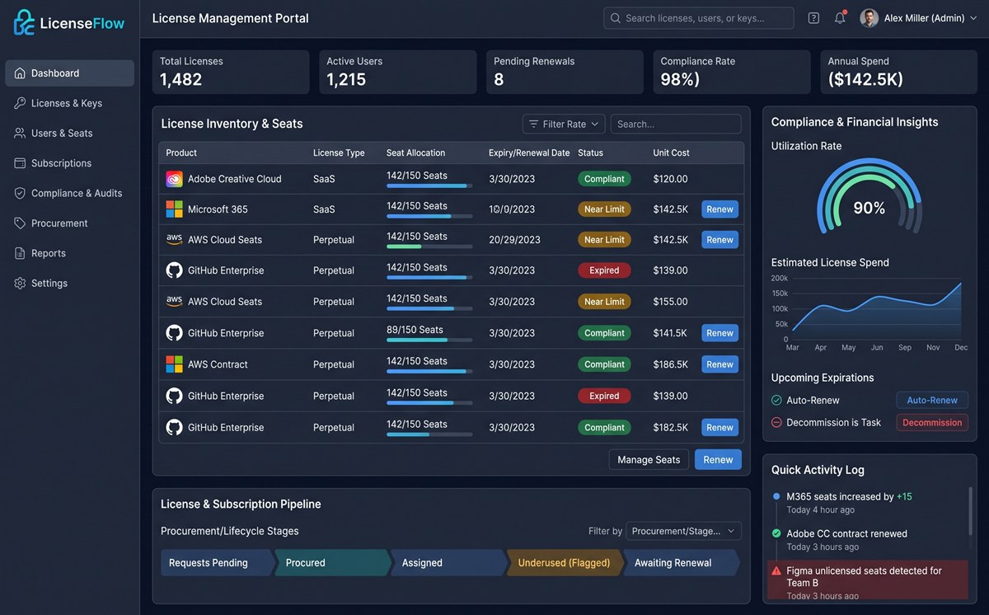Click the AWS Contract product icon
This screenshot has width=989, height=615.
point(174,364)
